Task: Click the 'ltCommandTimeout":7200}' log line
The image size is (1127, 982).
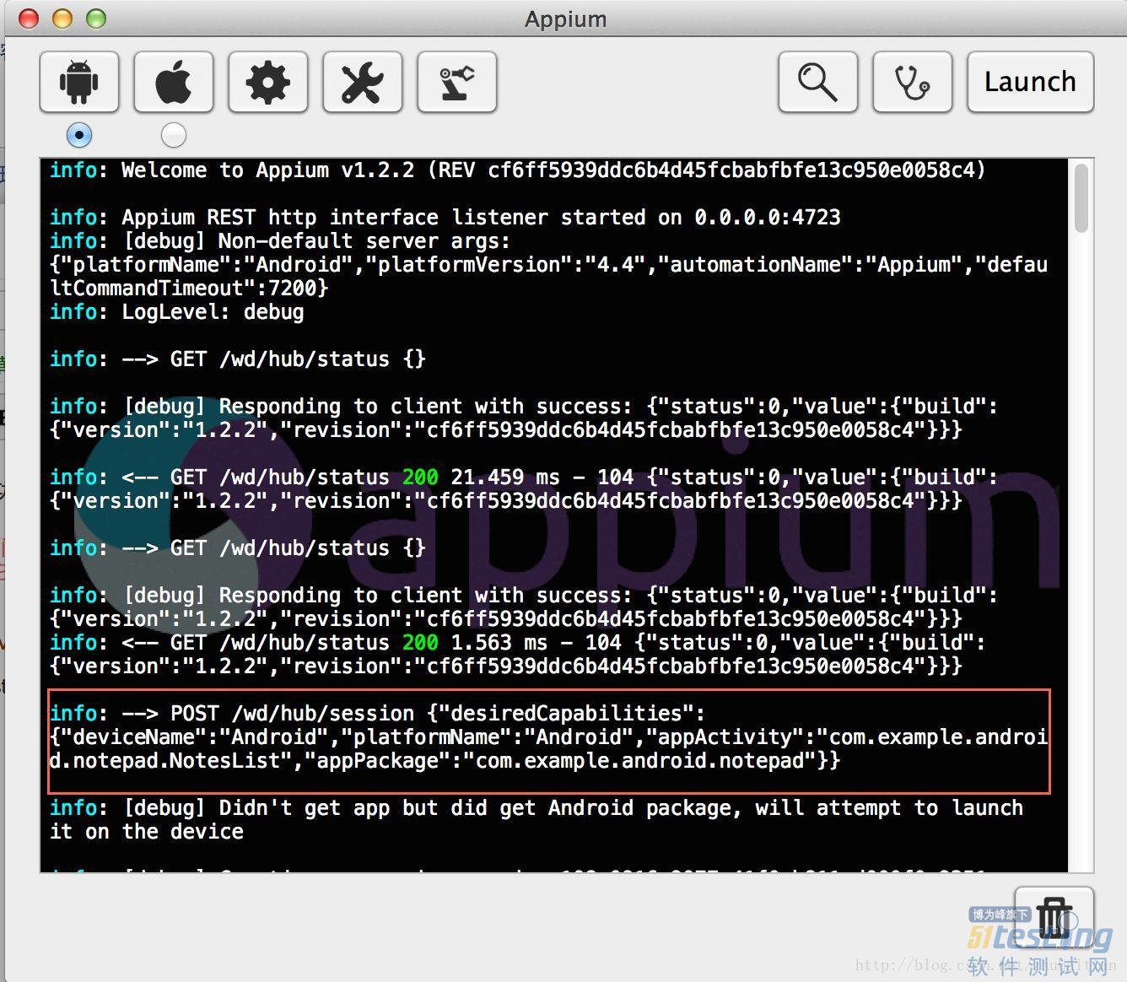Action: pyautogui.click(x=189, y=289)
